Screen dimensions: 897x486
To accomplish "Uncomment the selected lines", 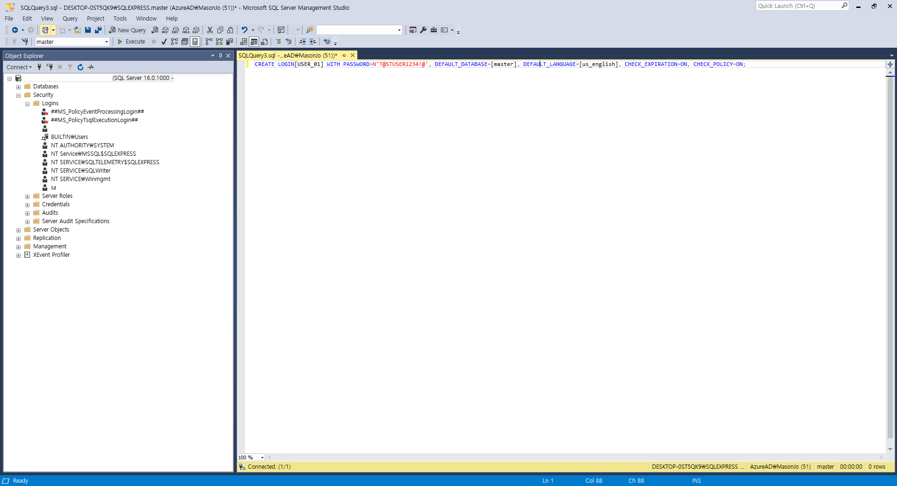I will coord(289,42).
